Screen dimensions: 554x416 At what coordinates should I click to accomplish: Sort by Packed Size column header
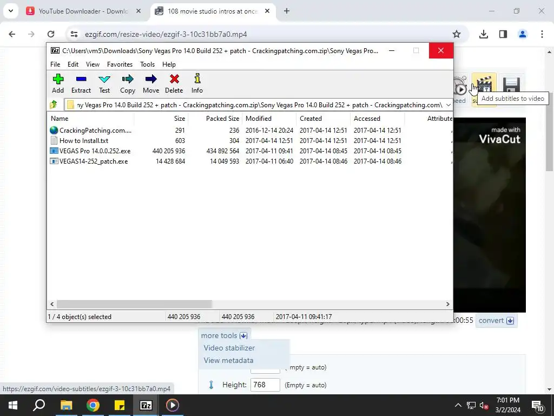coord(215,119)
